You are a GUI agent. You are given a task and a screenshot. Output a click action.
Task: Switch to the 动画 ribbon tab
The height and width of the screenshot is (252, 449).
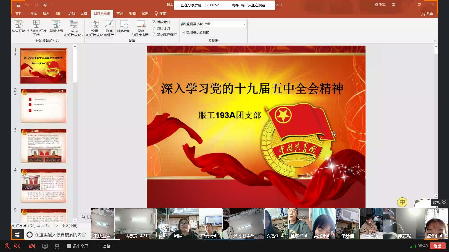(x=84, y=14)
